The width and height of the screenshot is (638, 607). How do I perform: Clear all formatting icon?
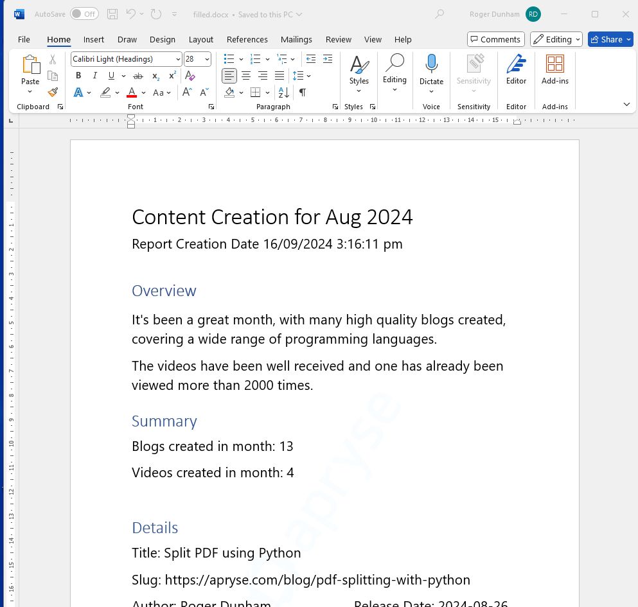pos(190,76)
